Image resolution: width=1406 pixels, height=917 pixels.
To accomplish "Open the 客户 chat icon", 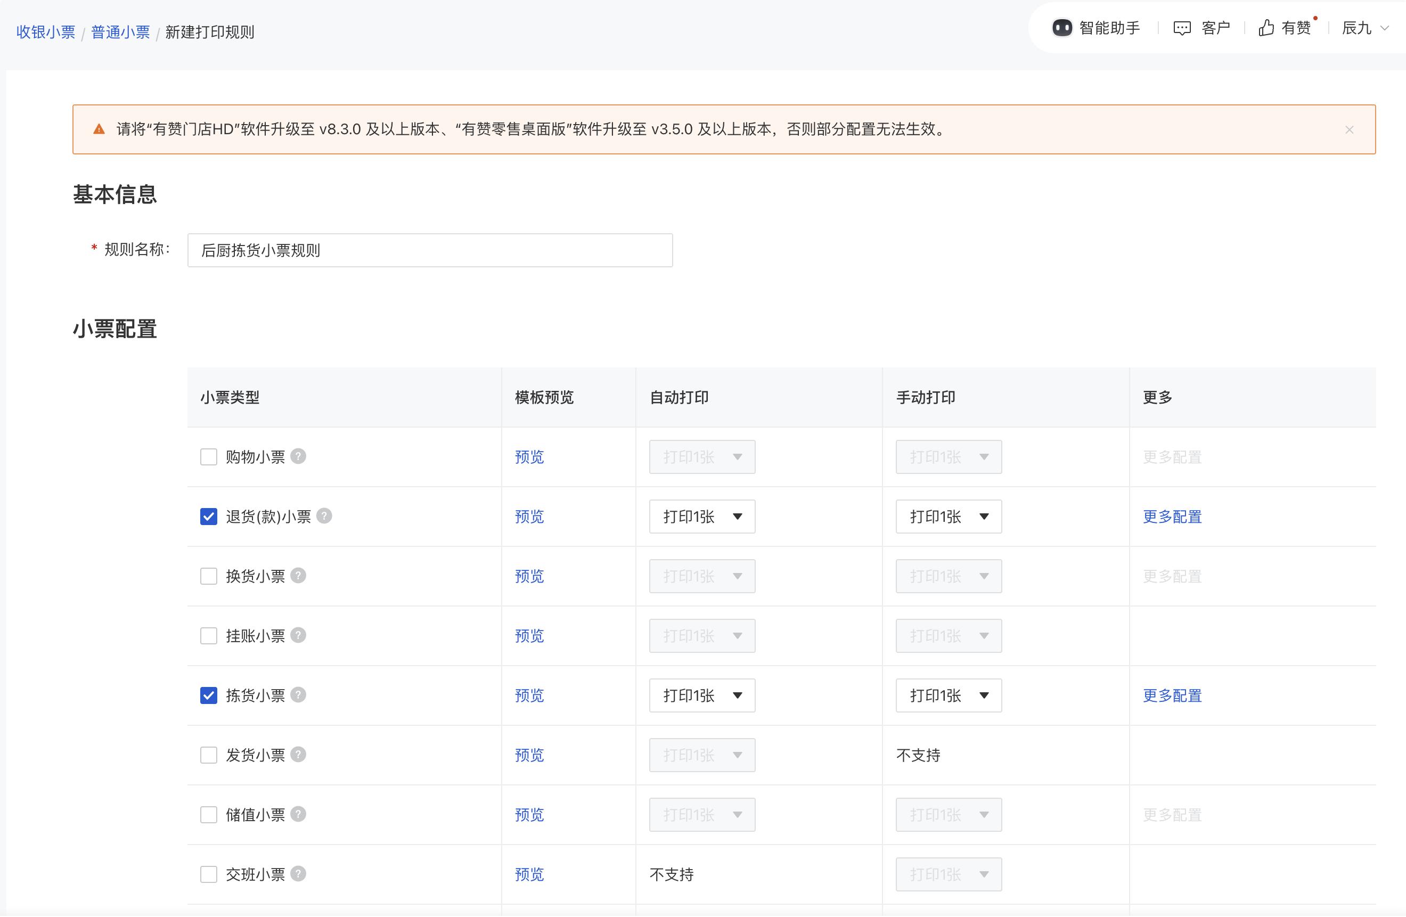I will [x=1181, y=28].
